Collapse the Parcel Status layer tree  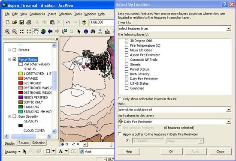click(x=9, y=60)
